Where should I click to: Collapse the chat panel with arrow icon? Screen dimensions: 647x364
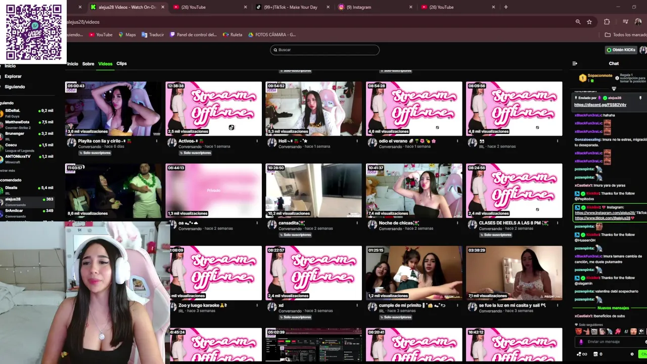point(575,64)
